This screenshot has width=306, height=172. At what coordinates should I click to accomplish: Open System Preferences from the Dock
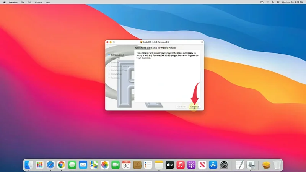tap(224, 165)
